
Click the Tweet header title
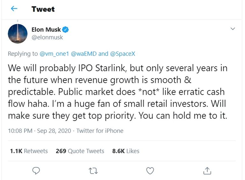[x=43, y=9]
